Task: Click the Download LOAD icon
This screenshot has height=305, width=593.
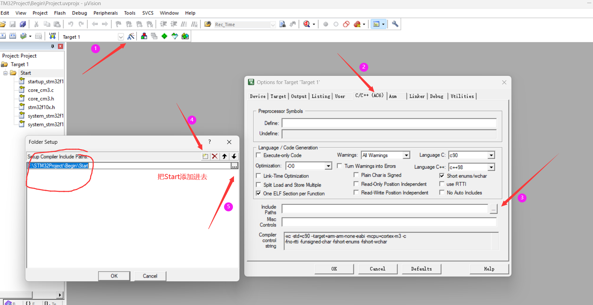Action: click(x=52, y=36)
